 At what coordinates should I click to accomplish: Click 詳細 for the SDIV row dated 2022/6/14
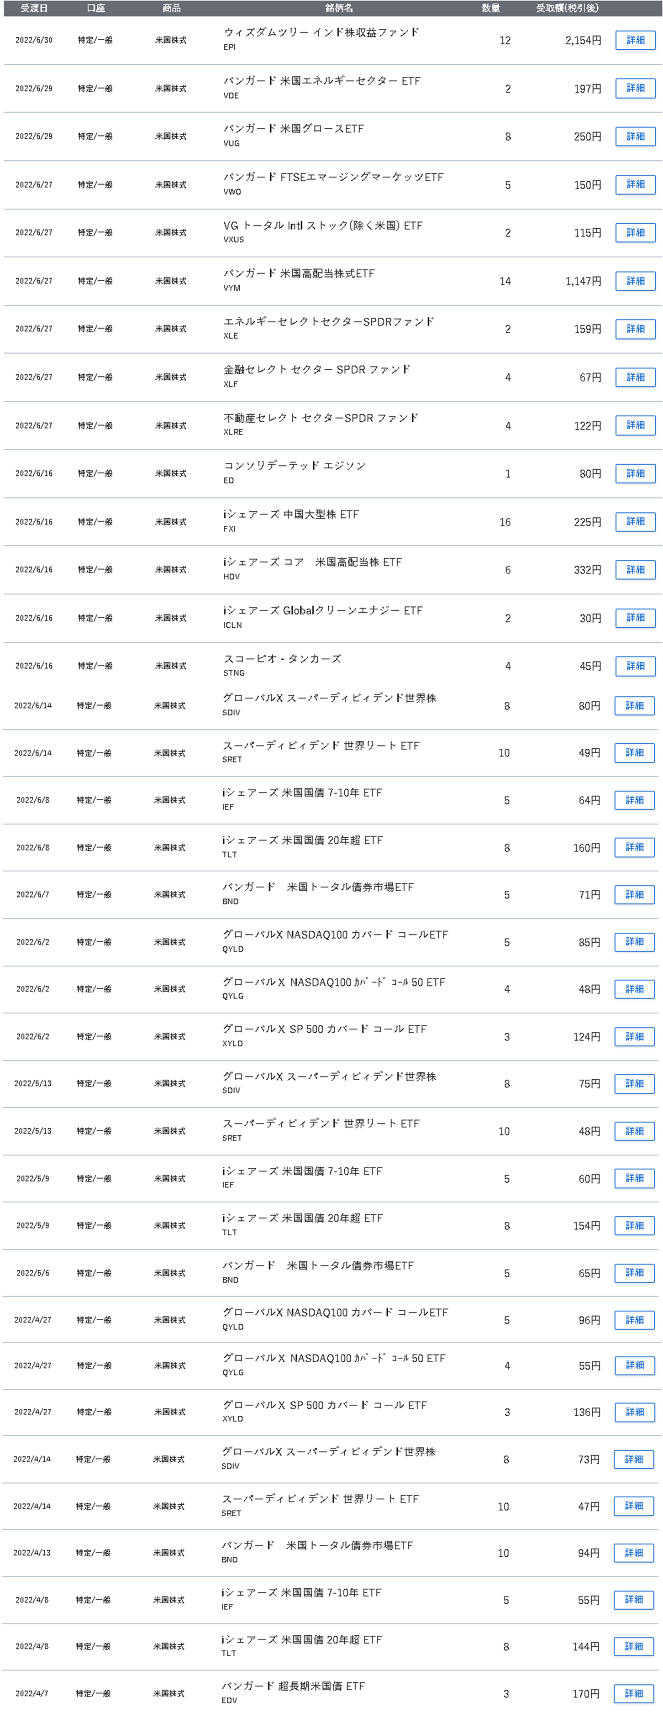(634, 705)
